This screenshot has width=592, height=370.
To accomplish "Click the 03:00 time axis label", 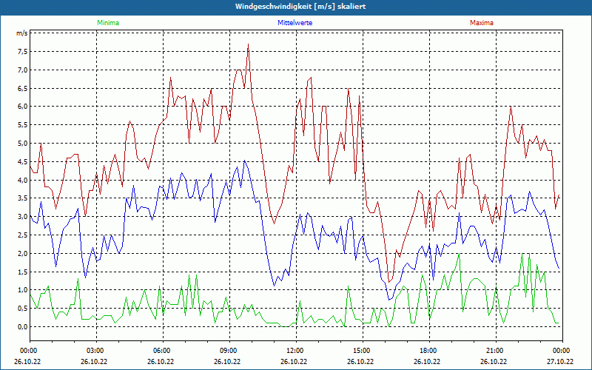I will click(96, 351).
